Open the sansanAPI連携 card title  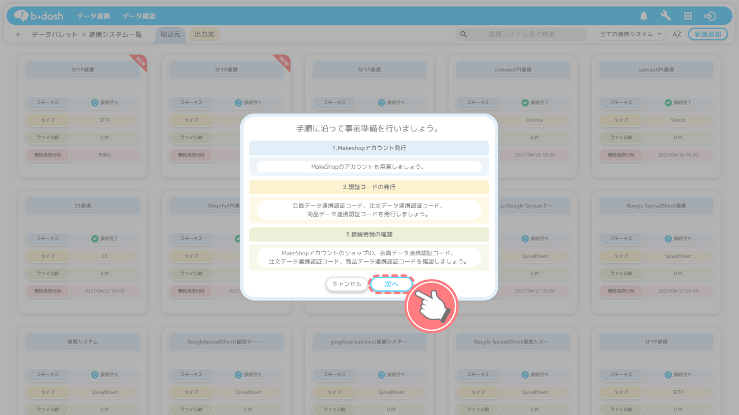(x=658, y=70)
